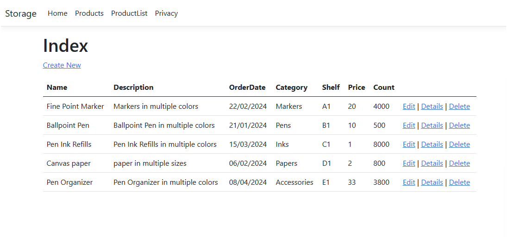The image size is (507, 238).
Task: View Details for Ballpoint Pen
Action: pos(432,125)
